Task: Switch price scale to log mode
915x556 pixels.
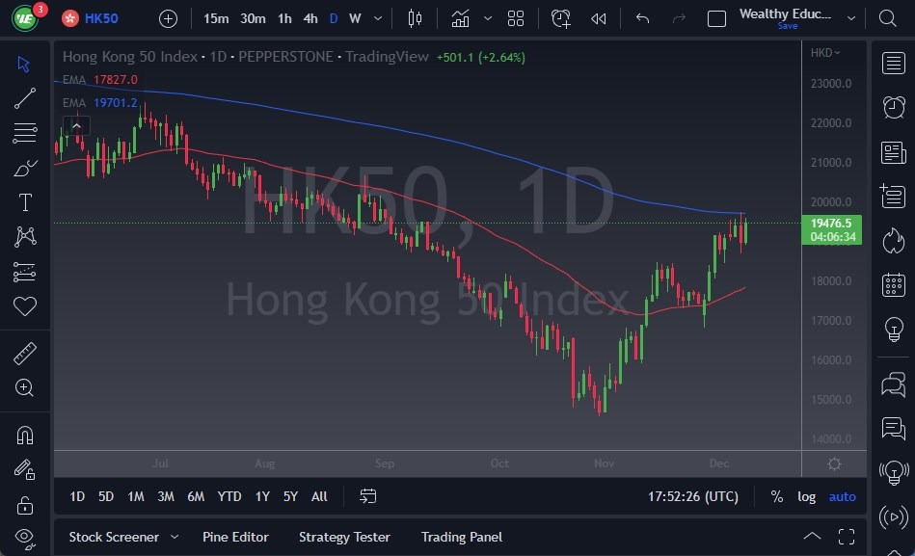Action: click(806, 496)
